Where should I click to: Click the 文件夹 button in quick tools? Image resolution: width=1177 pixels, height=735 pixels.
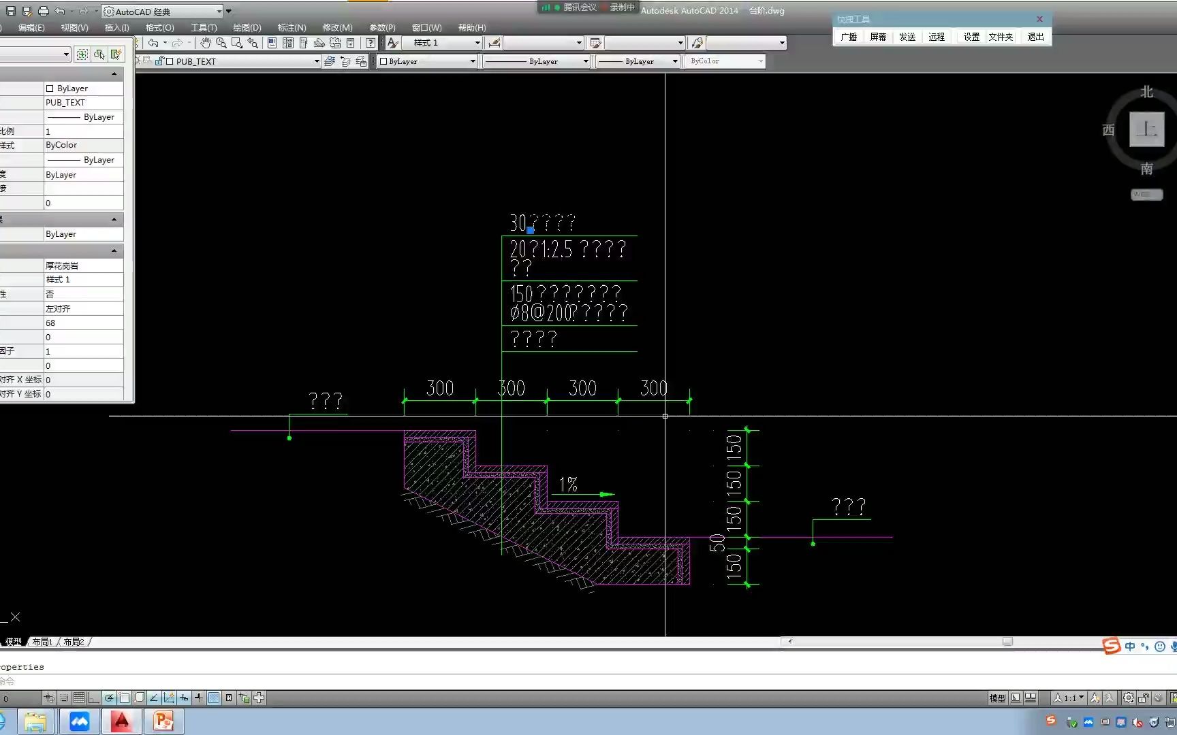click(1001, 37)
